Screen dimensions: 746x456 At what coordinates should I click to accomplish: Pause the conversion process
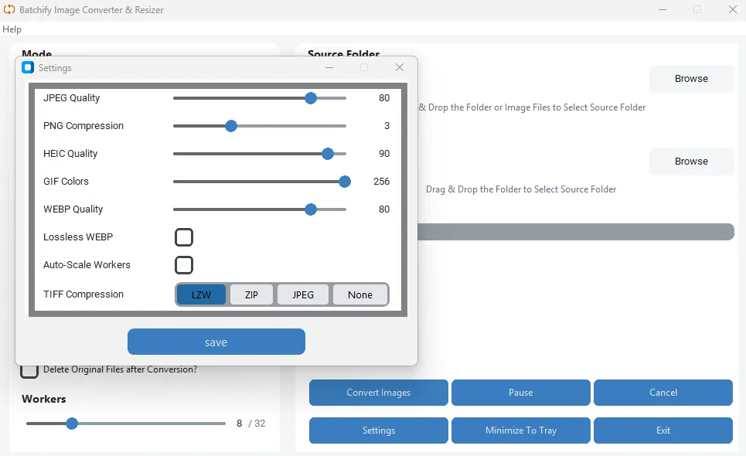(520, 393)
